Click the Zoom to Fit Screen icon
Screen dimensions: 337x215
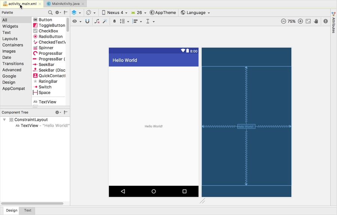click(x=308, y=21)
